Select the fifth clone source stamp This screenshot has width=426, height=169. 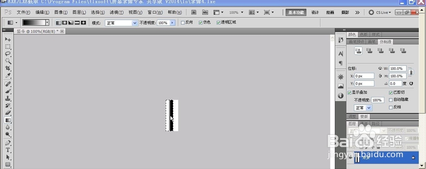[x=403, y=51]
